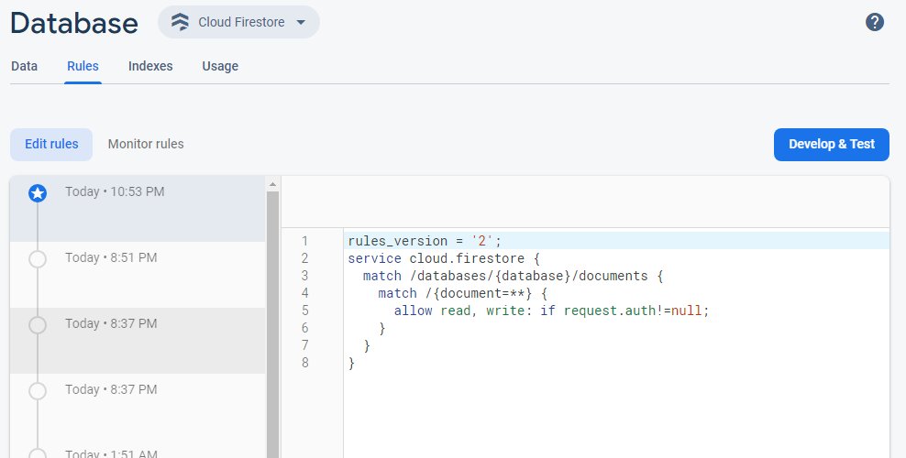Select the Today 8:51 PM rules version
Screen dimensions: 906x458
[138, 275]
